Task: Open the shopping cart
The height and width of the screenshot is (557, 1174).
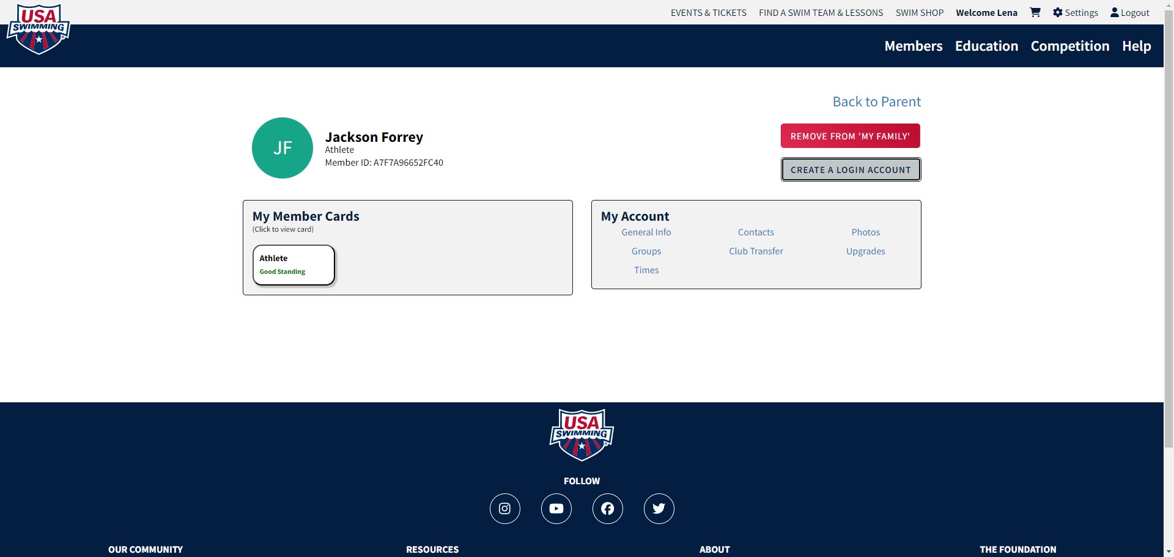Action: point(1035,12)
